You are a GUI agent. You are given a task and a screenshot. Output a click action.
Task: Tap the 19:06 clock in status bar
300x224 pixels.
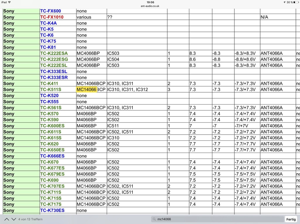pyautogui.click(x=150, y=2)
